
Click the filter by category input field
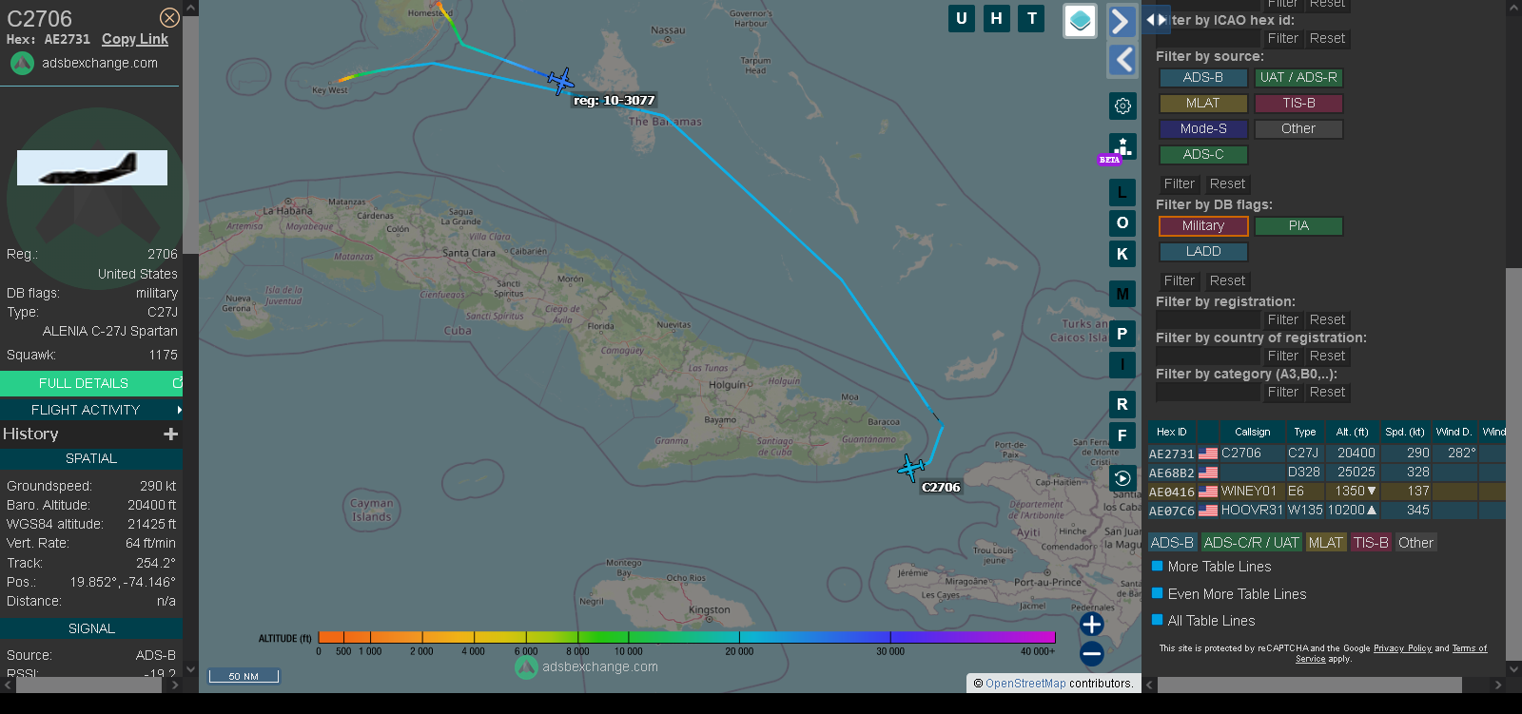pyautogui.click(x=1208, y=393)
